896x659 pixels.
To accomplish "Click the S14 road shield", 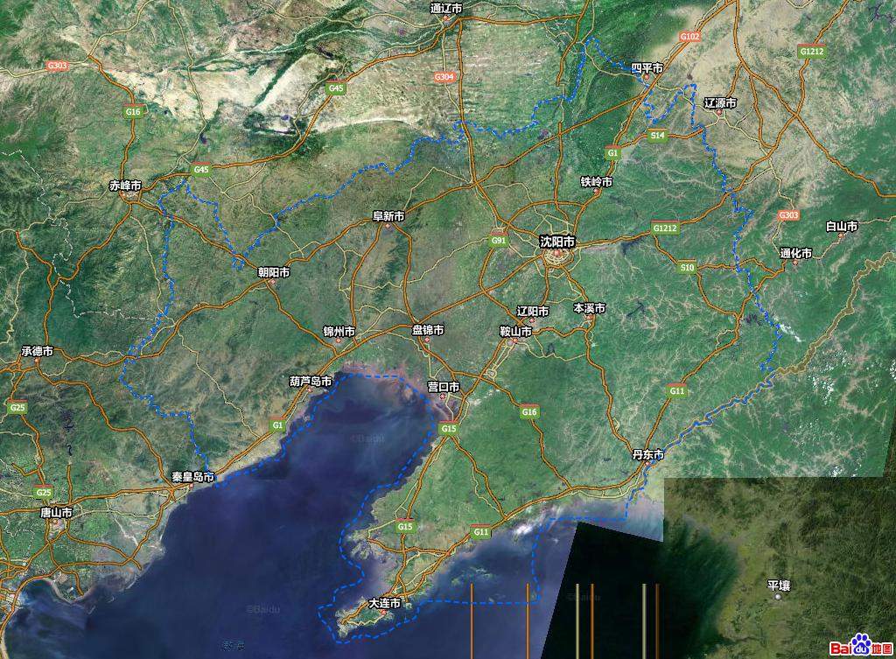I will 657,136.
